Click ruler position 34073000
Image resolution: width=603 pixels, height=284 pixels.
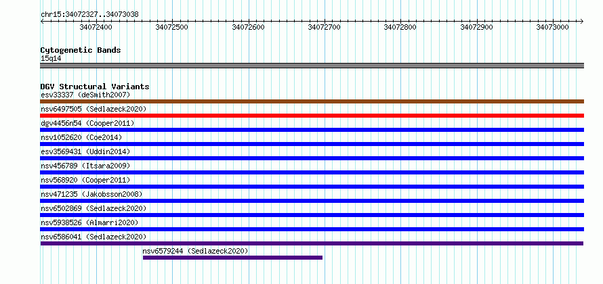coord(553,27)
